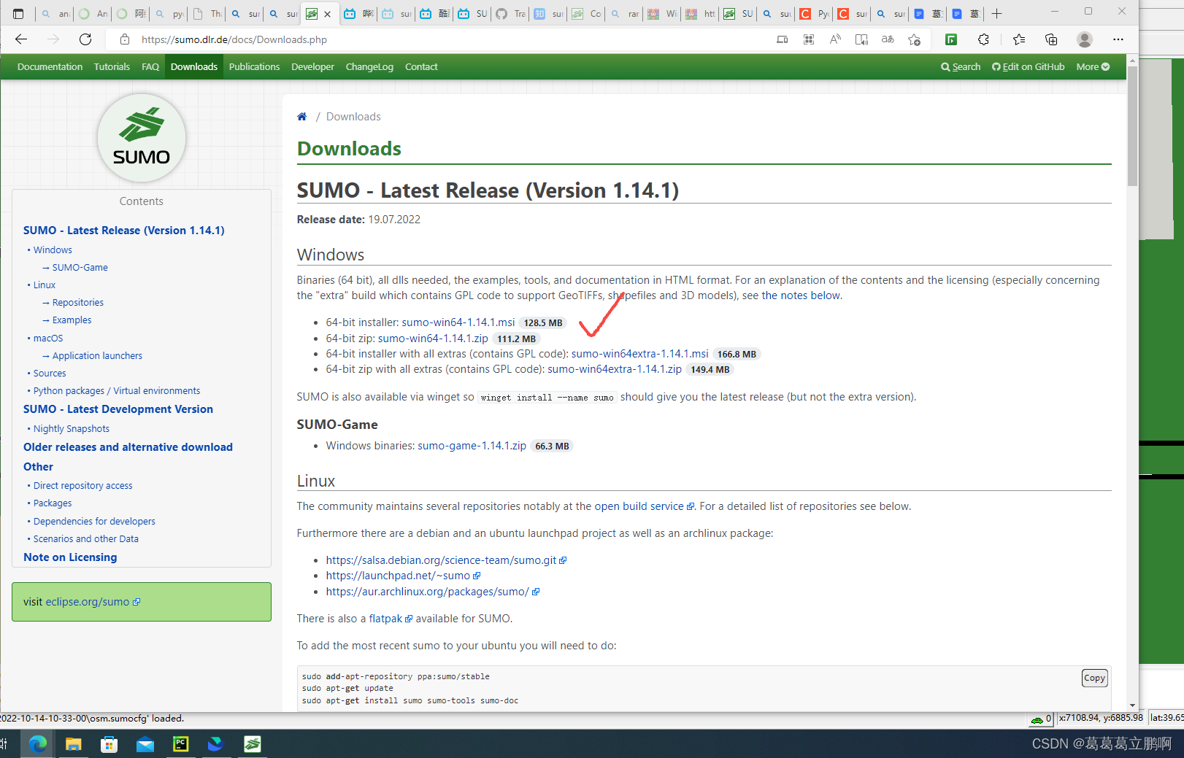Open SUMO GUI from the taskbar
The image size is (1184, 758).
tap(252, 743)
